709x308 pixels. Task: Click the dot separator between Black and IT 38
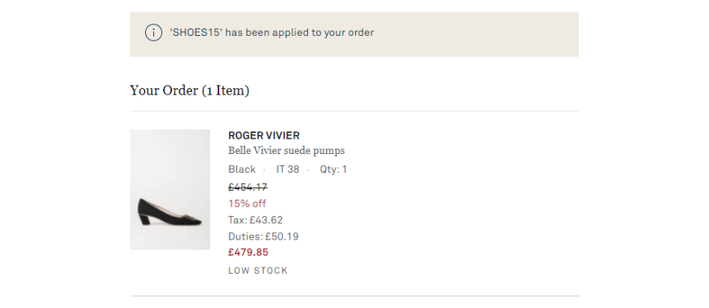pos(265,170)
